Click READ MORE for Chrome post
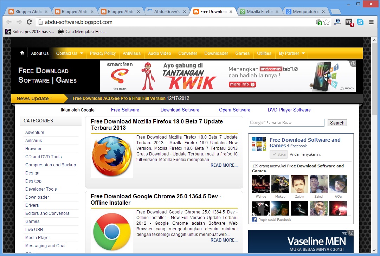 224,240
